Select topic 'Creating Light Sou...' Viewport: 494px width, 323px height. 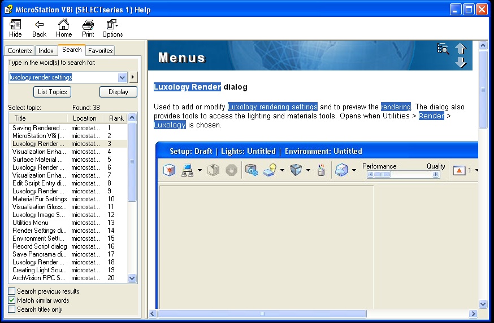68,270
